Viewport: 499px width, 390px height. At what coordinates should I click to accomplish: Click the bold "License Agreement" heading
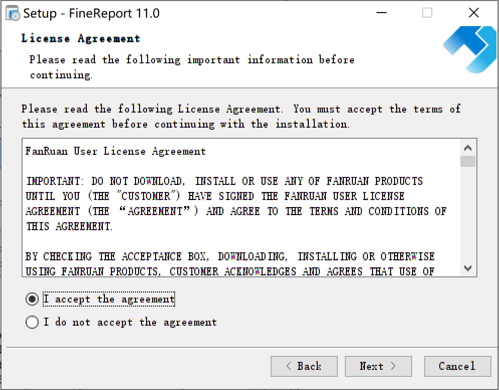81,39
